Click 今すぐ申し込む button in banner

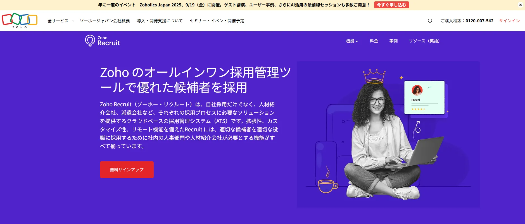coord(391,5)
